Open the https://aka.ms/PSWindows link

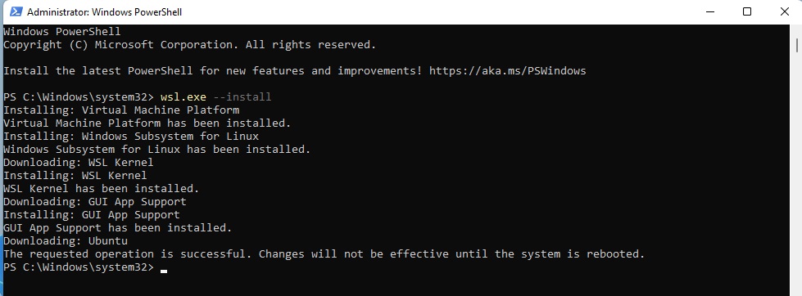[507, 71]
